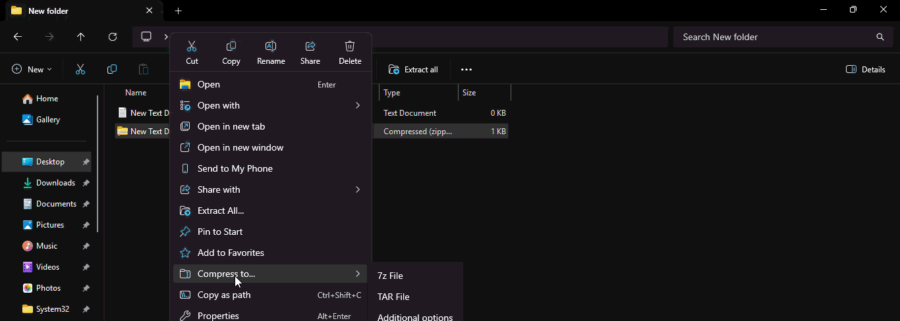Choose Open in new window
This screenshot has height=321, width=900.
coord(271,147)
